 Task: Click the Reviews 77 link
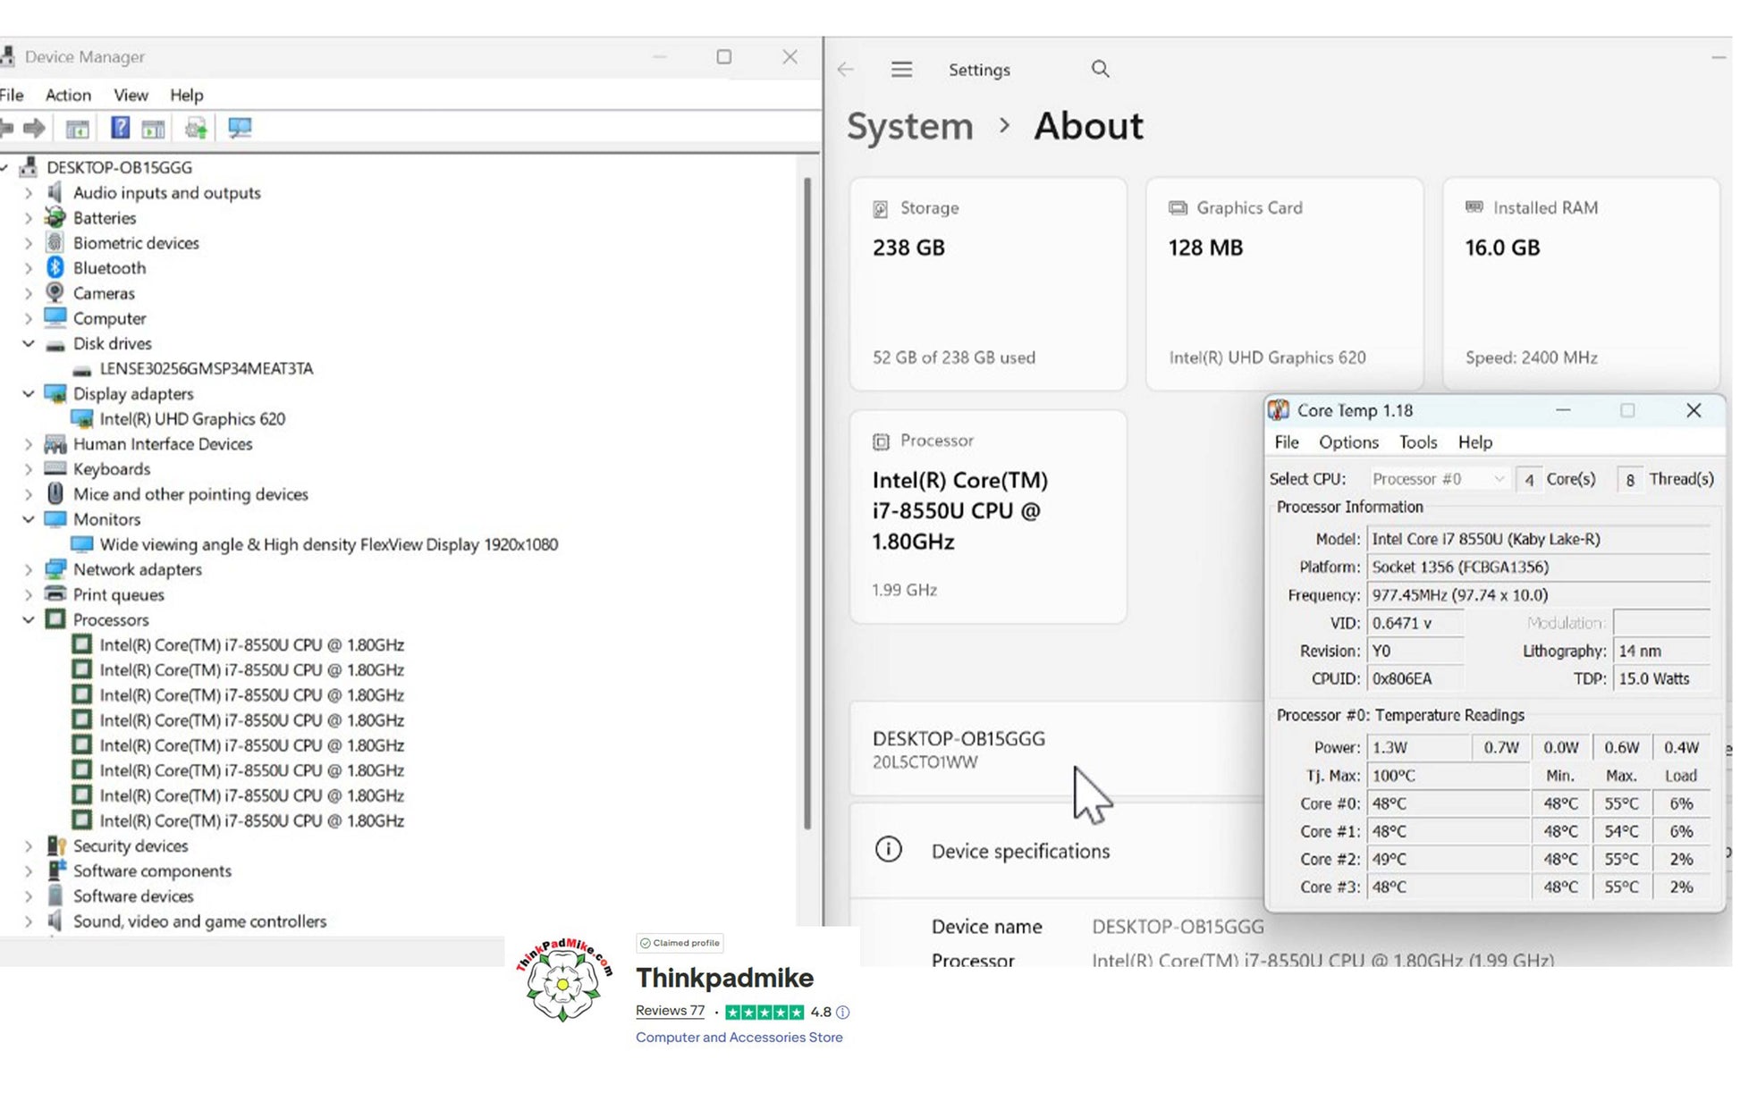(670, 1011)
